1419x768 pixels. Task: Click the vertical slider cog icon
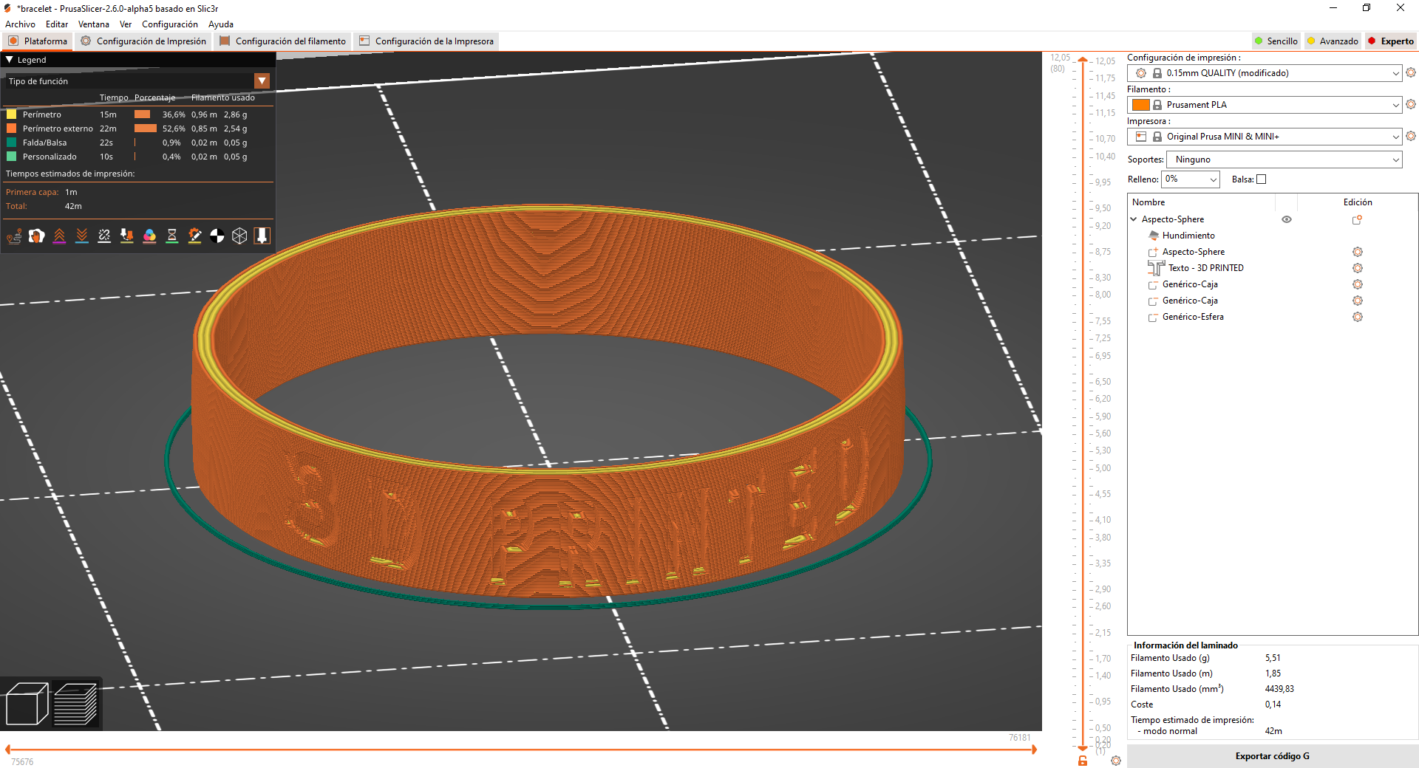coord(1116,761)
